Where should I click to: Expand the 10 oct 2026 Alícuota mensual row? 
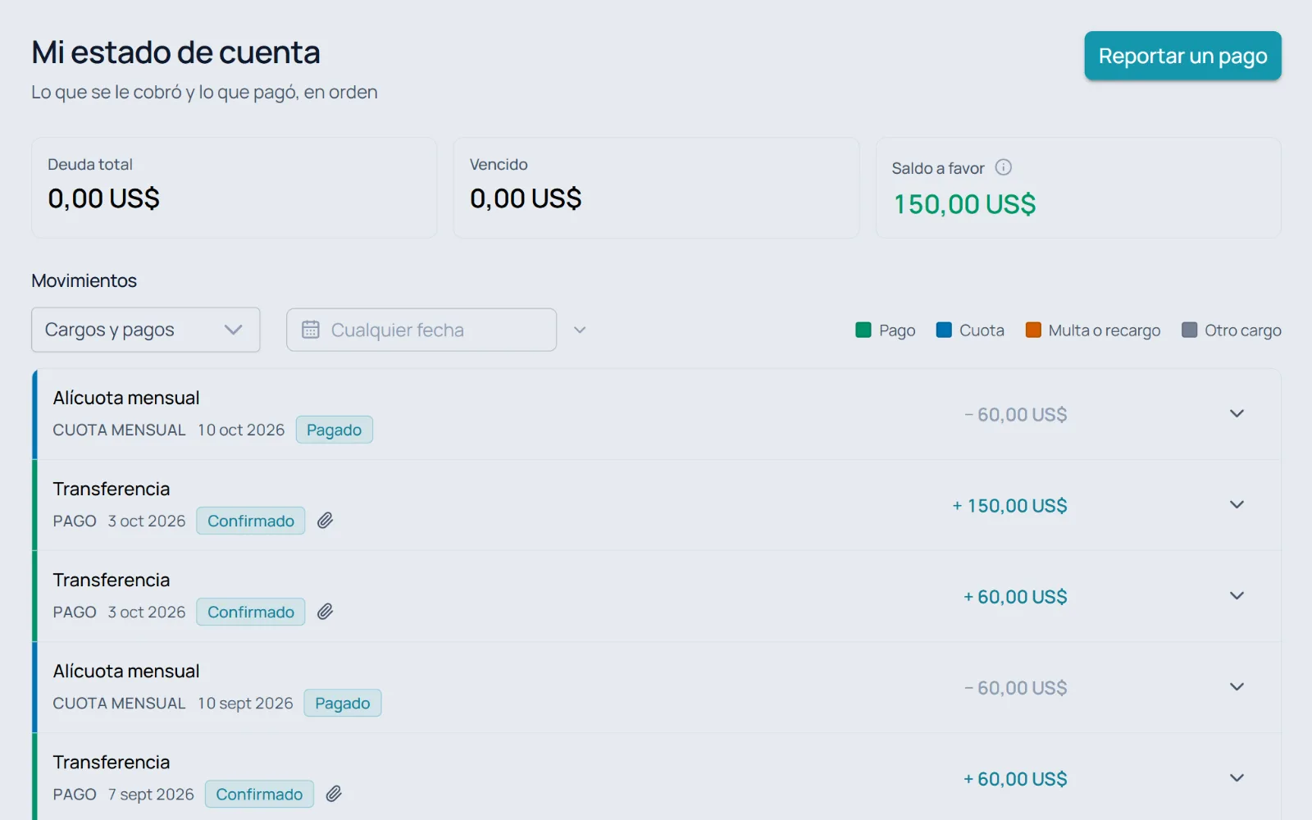pyautogui.click(x=1237, y=414)
